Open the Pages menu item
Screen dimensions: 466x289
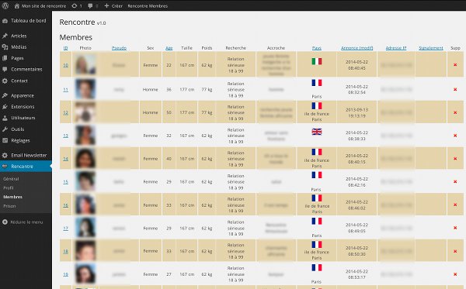pos(17,58)
